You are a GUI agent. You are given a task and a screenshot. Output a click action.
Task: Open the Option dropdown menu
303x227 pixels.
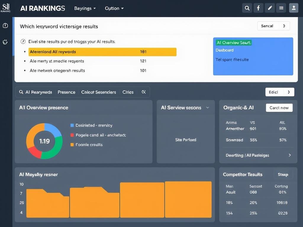click(114, 8)
